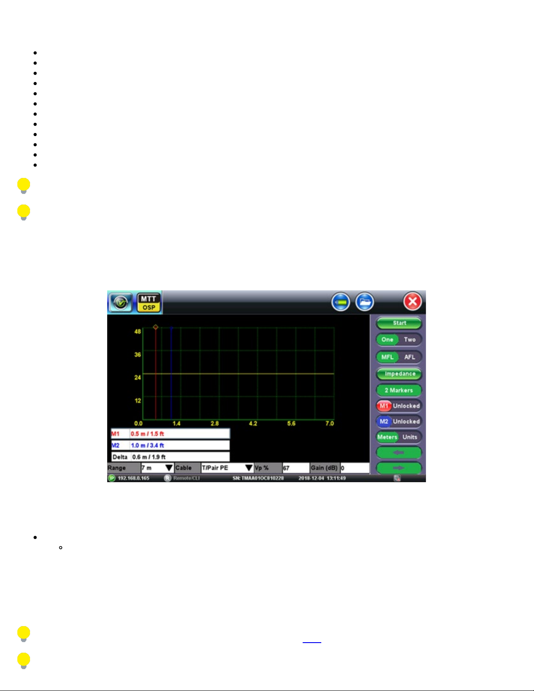Viewport: 534px width, 691px height.
Task: Click Delta readout 0.6 m / 1.9 ft
Action: pyautogui.click(x=170, y=457)
